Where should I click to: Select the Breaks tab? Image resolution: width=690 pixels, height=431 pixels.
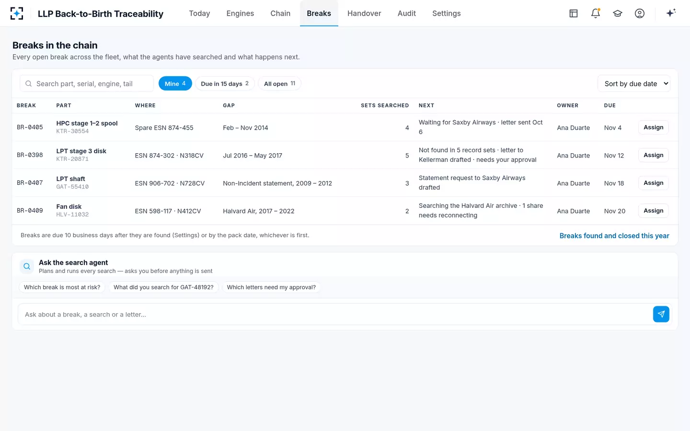point(319,13)
